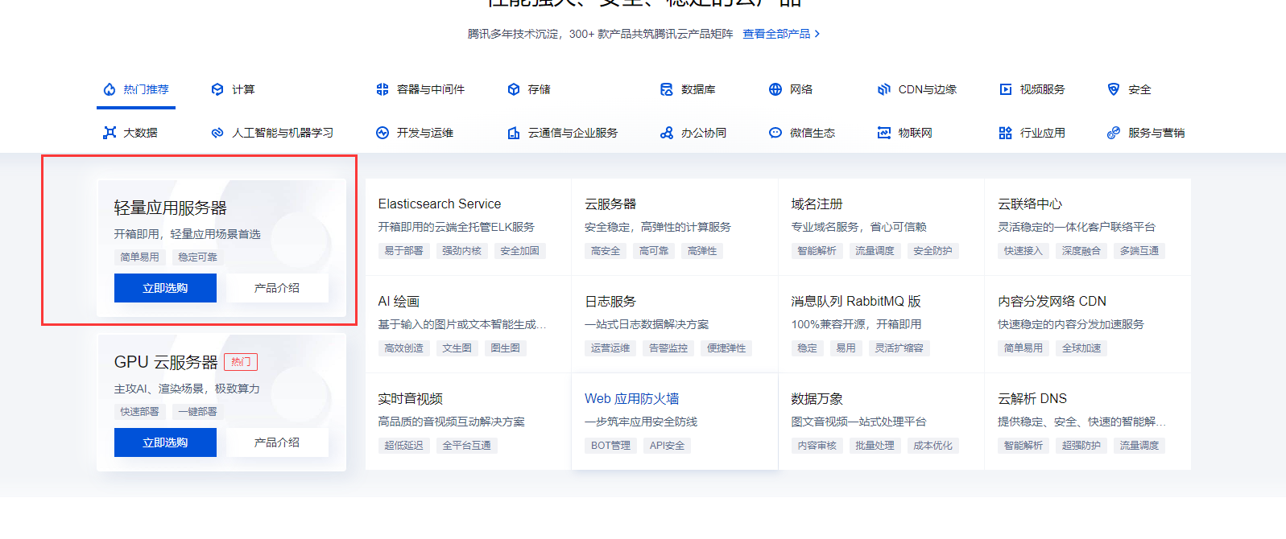
Task: Click the 文生图 tag
Action: 457,348
